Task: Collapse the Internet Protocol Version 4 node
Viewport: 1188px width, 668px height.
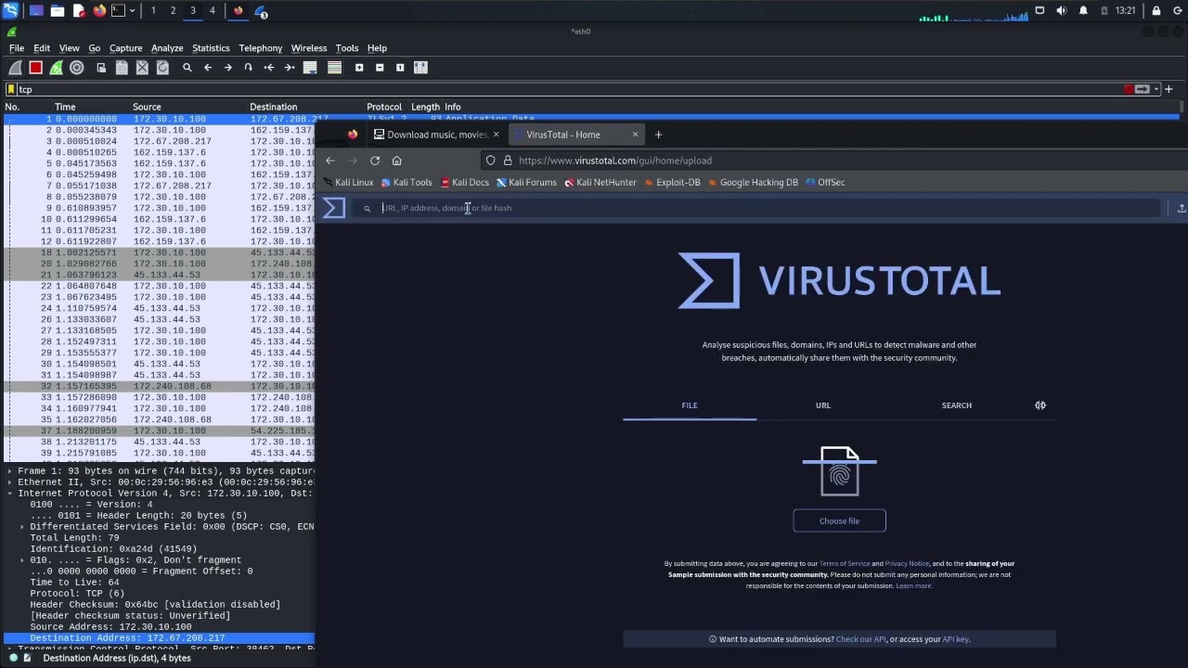Action: (x=10, y=494)
